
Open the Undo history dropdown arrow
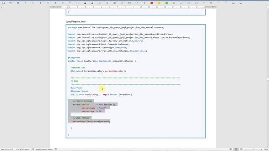(x=13, y=3)
